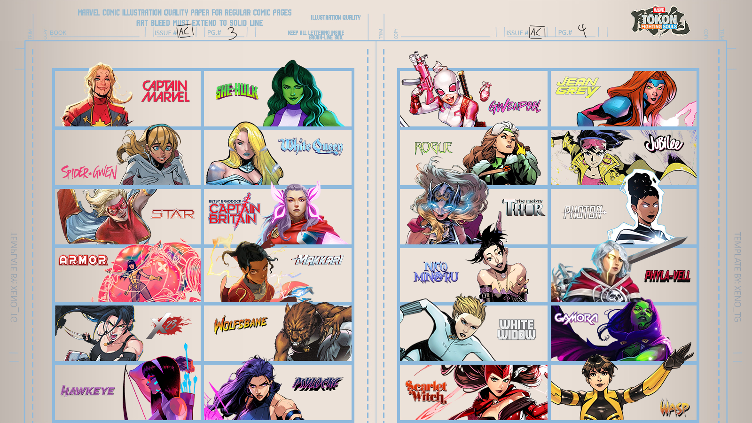This screenshot has width=752, height=423.
Task: Select the Mighty Thor character card
Action: click(x=474, y=217)
